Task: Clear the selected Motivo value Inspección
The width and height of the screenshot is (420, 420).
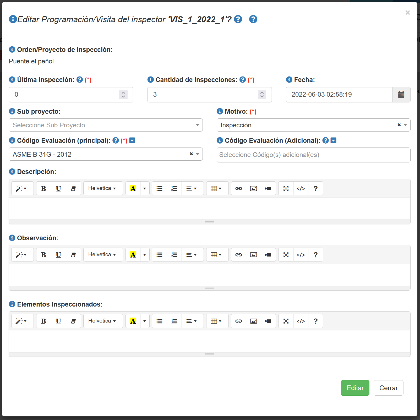Action: click(399, 125)
